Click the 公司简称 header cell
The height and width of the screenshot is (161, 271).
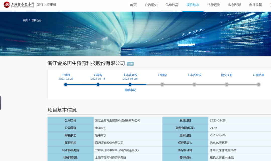(x=71, y=128)
